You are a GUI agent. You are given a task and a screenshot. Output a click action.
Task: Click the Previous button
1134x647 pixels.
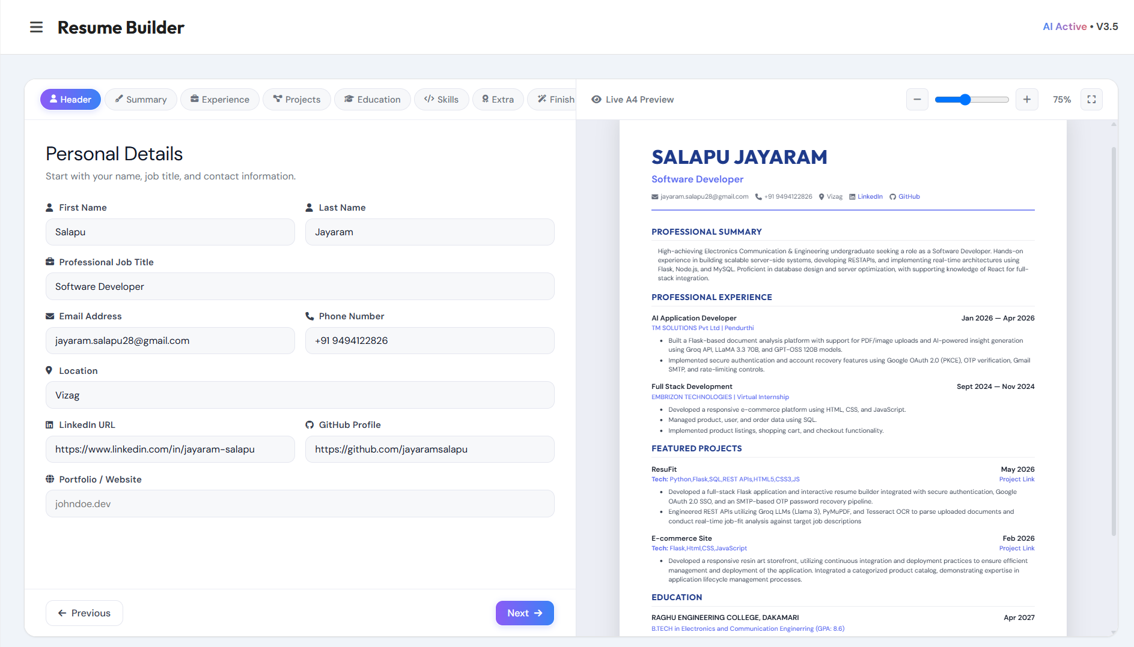click(84, 613)
